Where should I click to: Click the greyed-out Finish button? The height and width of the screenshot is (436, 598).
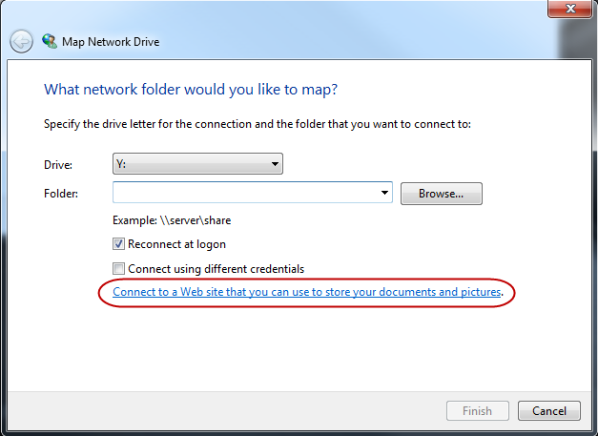(x=478, y=411)
